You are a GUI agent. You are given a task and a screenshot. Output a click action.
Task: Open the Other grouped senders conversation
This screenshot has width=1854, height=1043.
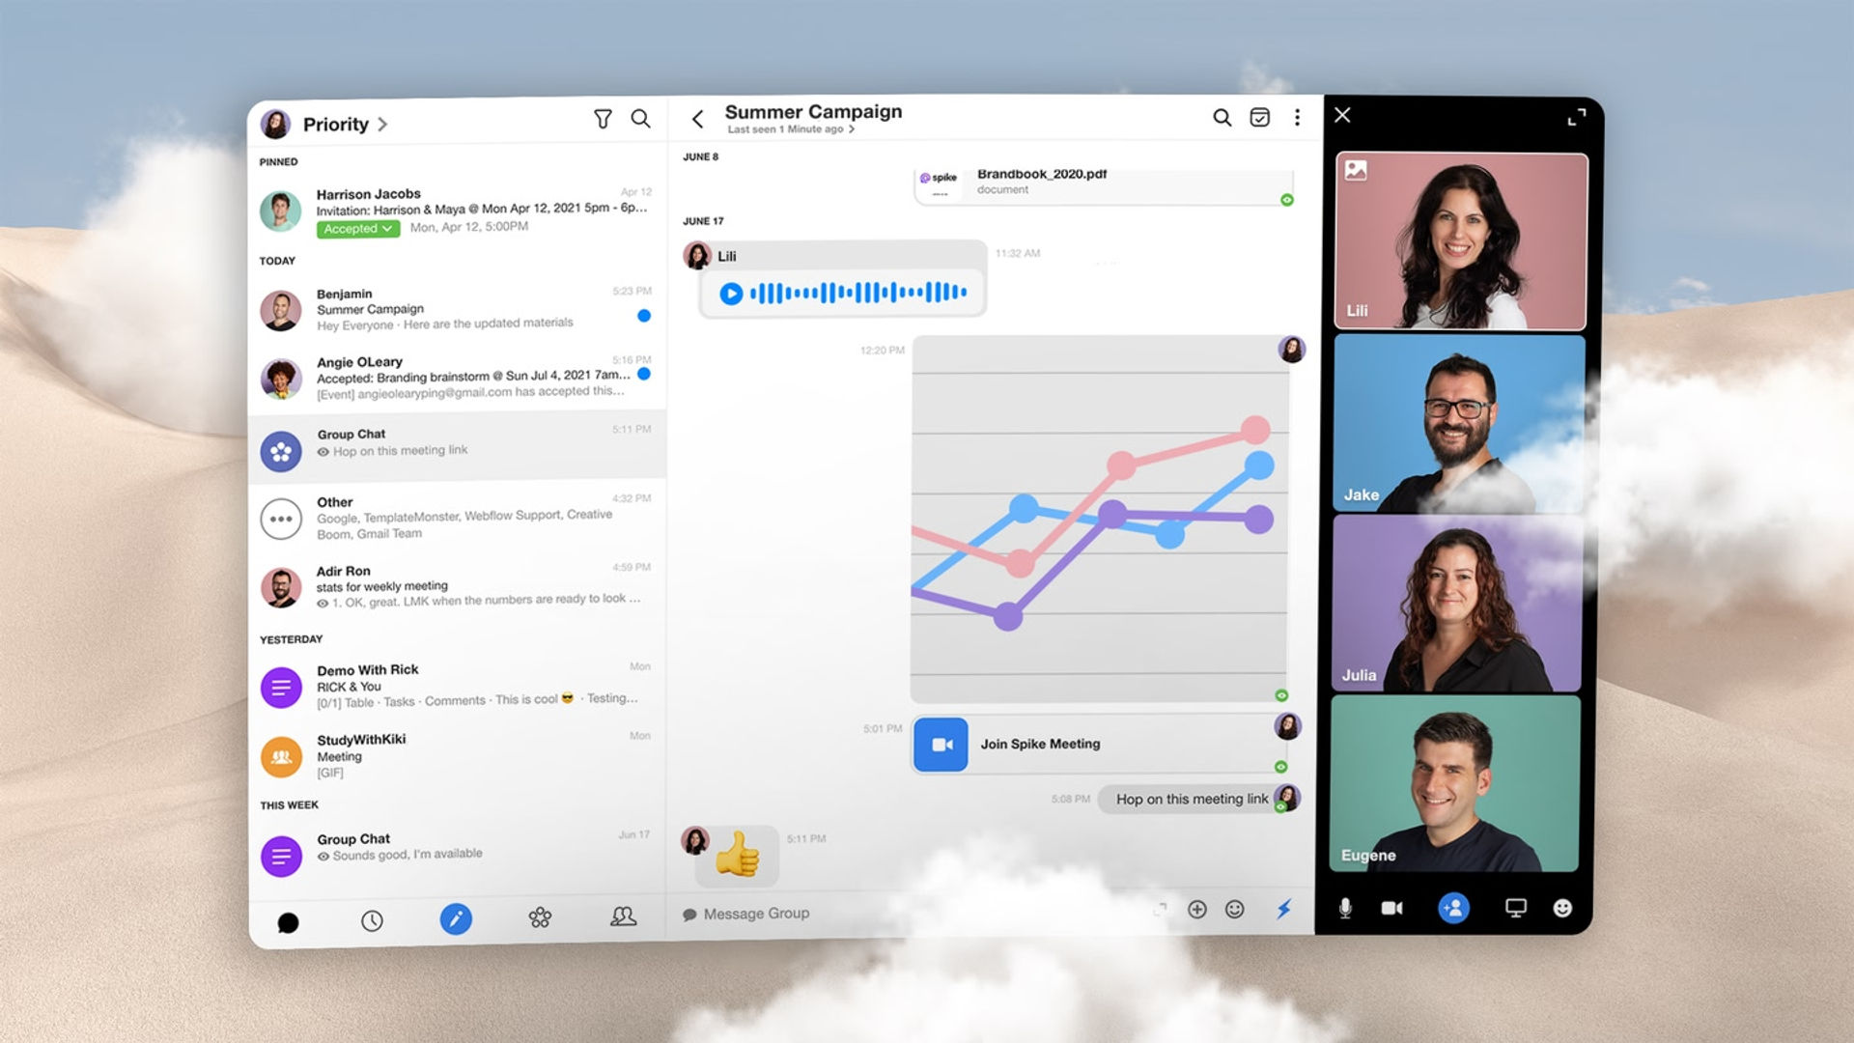pos(457,518)
